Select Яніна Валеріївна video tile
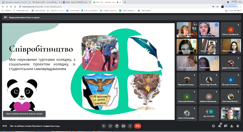Screen dimensions: 243x132 pyautogui.click(x=187, y=30)
